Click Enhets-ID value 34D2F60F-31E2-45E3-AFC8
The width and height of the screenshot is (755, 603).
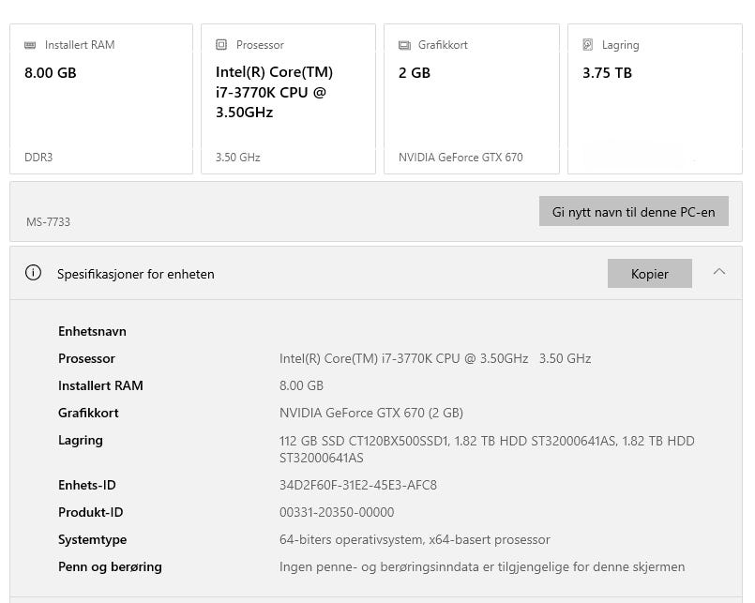pyautogui.click(x=357, y=485)
